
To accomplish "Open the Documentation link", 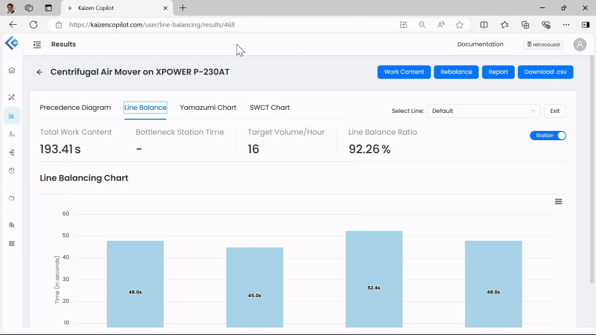I will [x=480, y=44].
